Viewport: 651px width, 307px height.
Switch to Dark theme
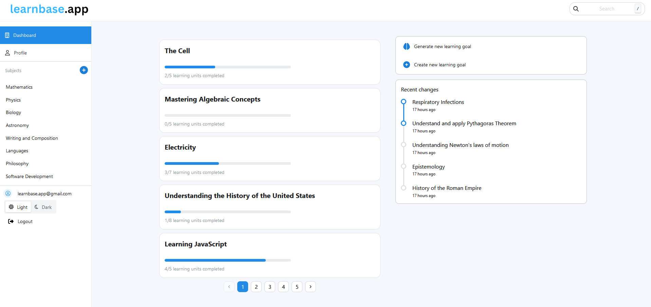(43, 207)
